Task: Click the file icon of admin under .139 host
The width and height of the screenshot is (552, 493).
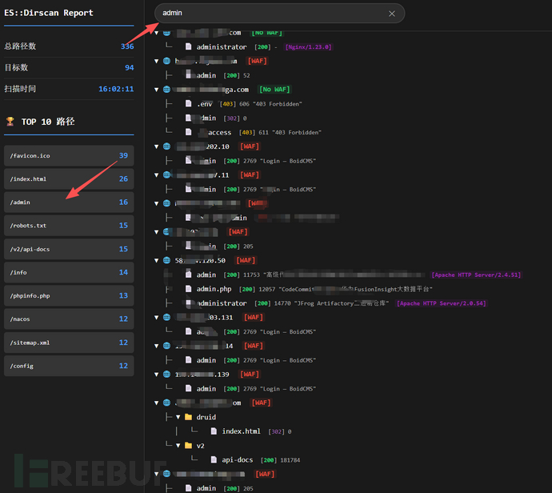Action: [x=189, y=388]
